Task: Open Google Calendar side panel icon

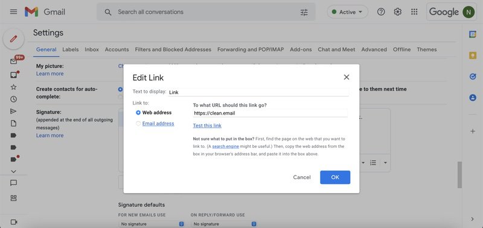Action: (473, 34)
